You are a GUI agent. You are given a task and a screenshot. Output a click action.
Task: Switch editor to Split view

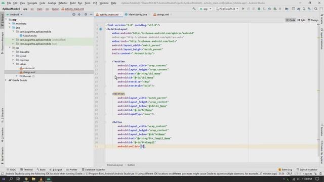tap(302, 20)
